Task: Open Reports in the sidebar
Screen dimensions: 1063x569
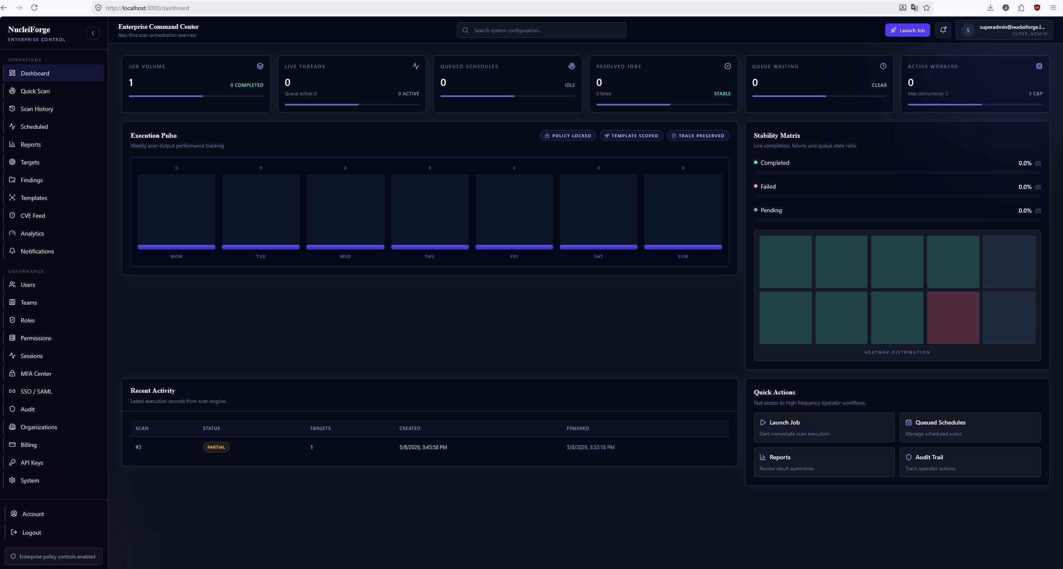Action: [x=53, y=144]
